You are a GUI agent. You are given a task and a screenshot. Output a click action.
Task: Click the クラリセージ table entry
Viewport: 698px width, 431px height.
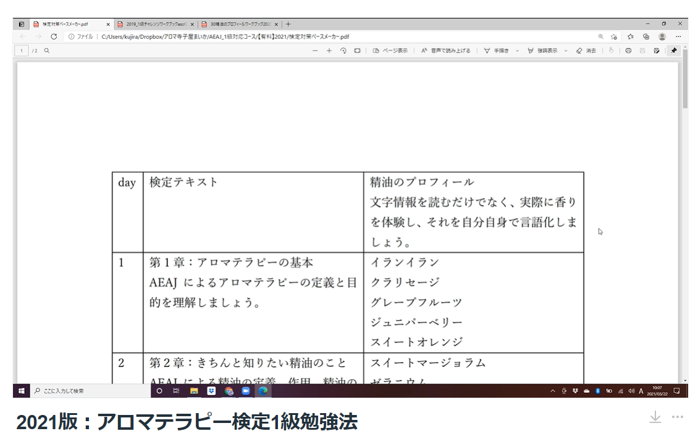(405, 282)
